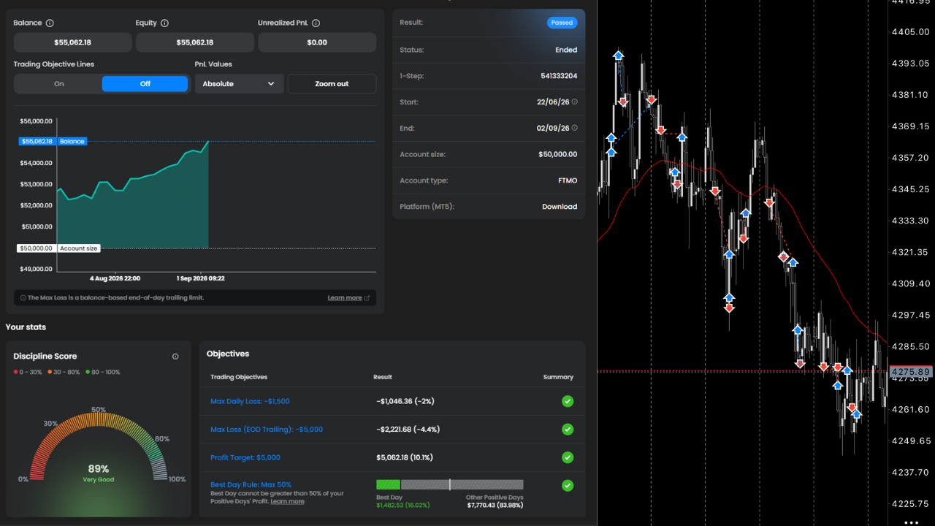Select the Passed result badge
The width and height of the screenshot is (935, 526).
click(562, 23)
